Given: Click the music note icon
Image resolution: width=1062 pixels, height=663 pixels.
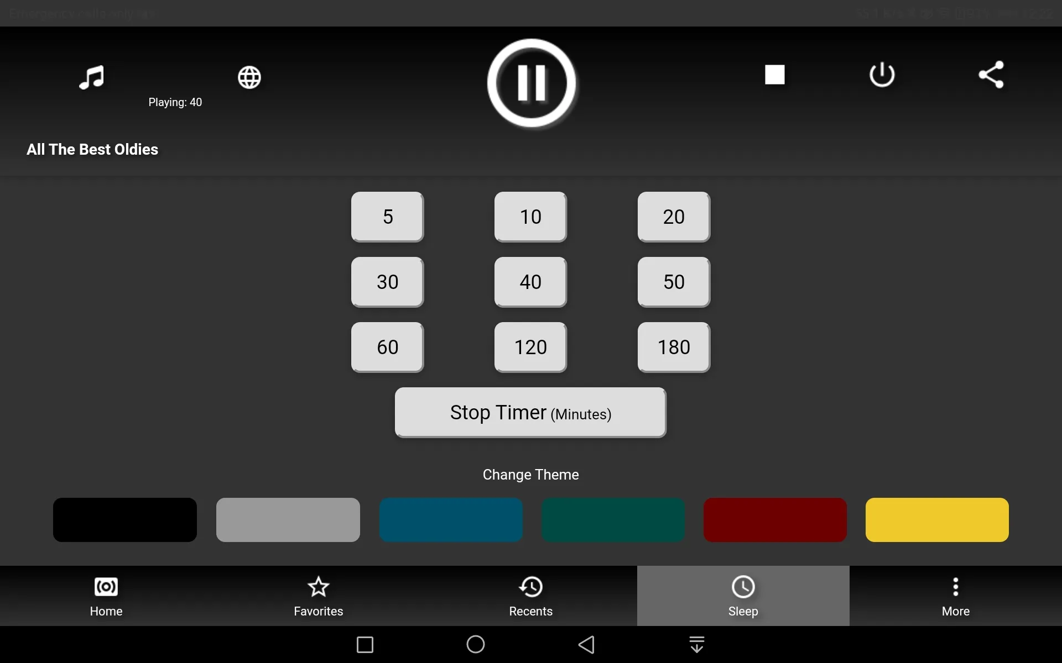Looking at the screenshot, I should [92, 77].
